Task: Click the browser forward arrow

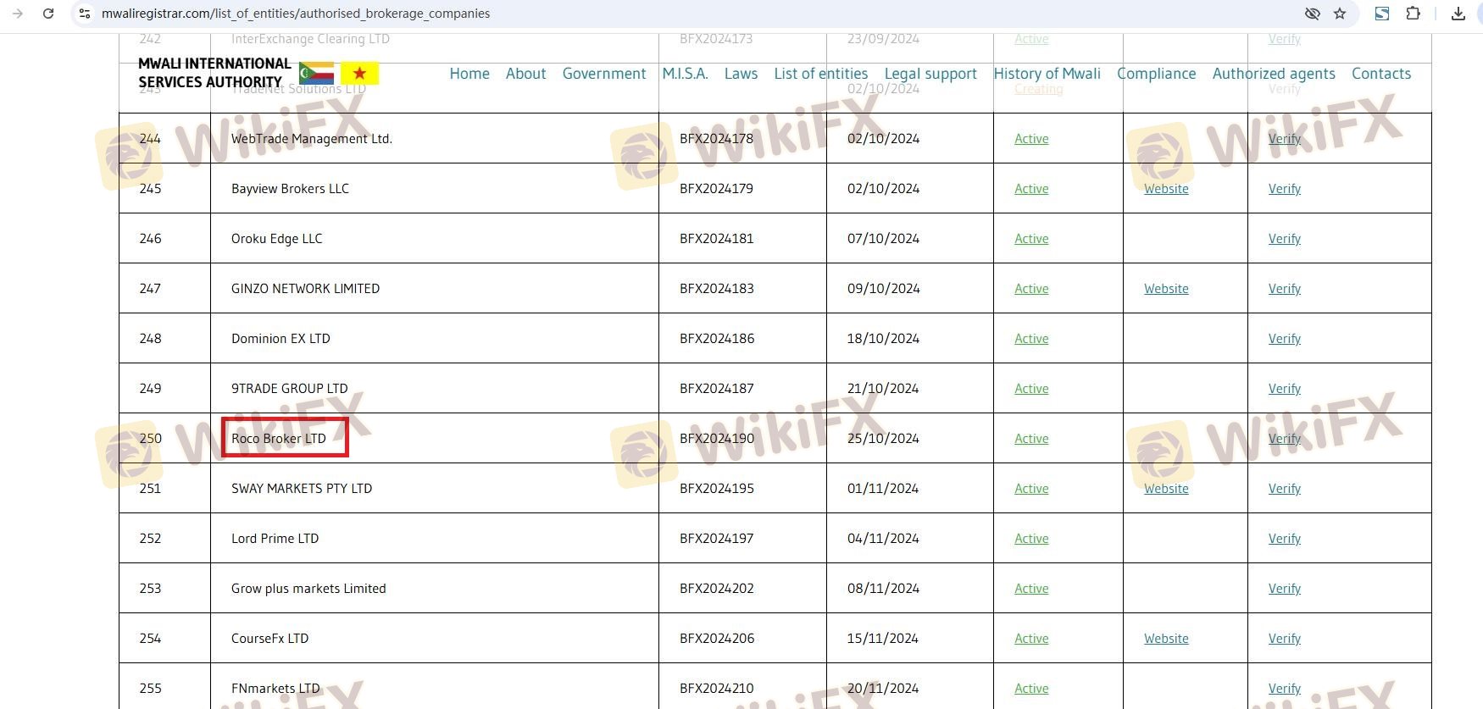Action: (x=18, y=14)
